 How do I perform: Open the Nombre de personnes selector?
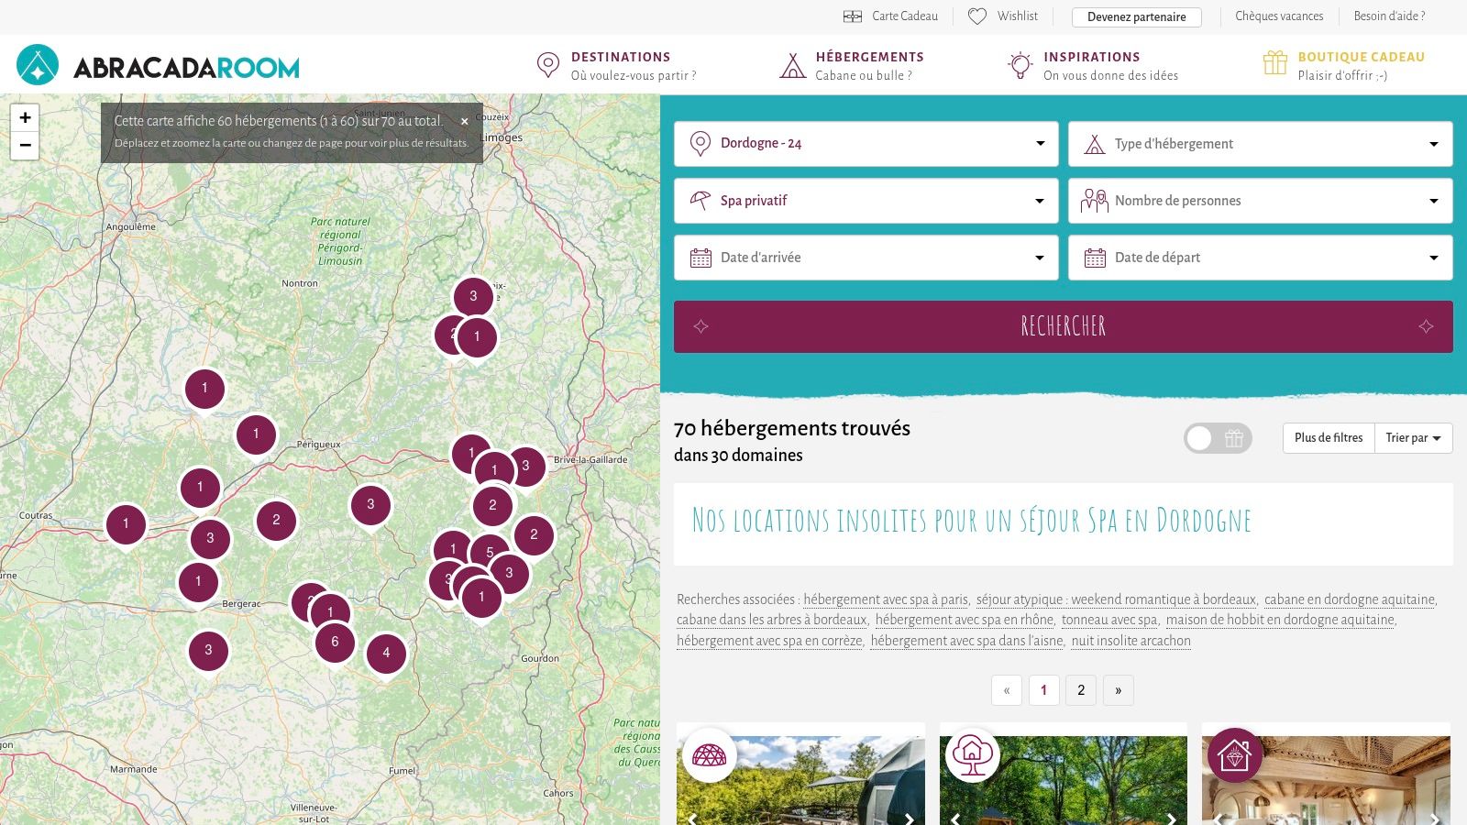[x=1260, y=201]
